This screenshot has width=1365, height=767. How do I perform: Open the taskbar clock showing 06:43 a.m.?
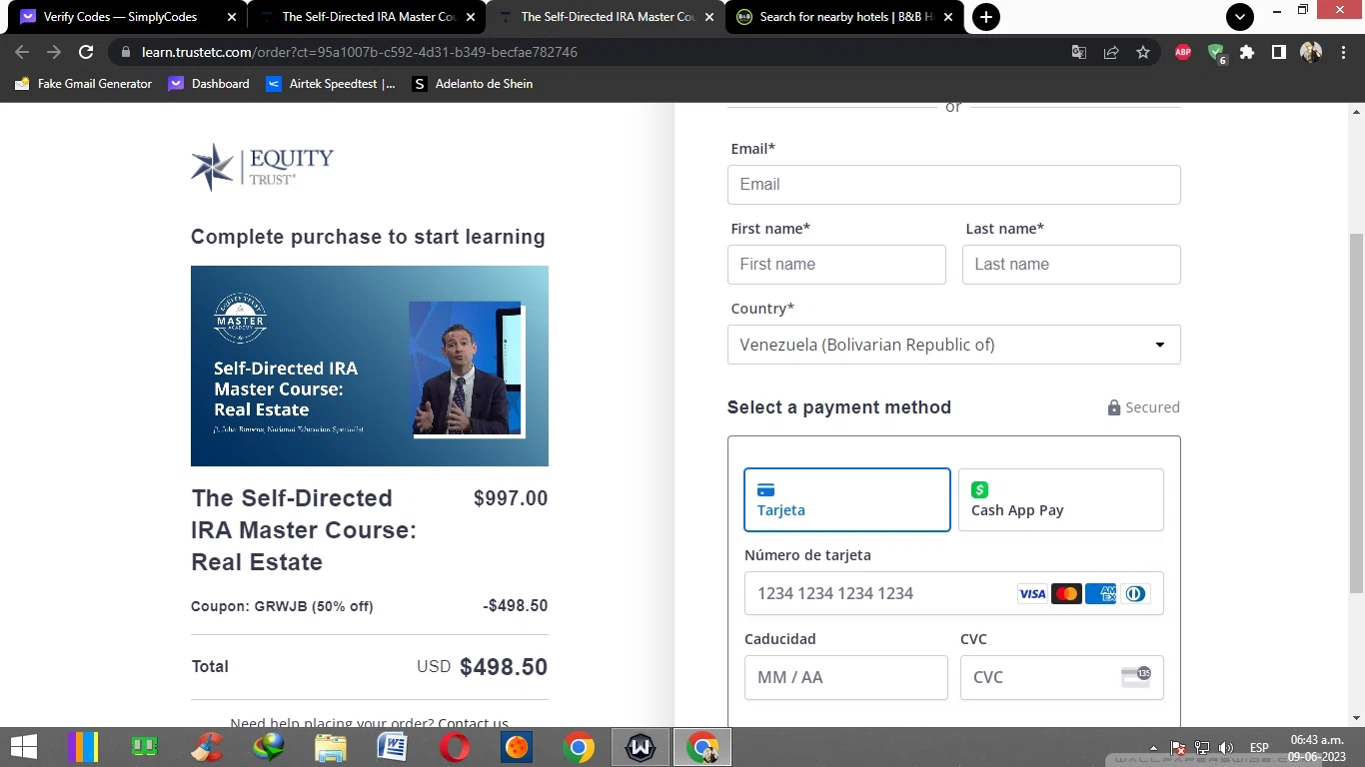pyautogui.click(x=1317, y=747)
